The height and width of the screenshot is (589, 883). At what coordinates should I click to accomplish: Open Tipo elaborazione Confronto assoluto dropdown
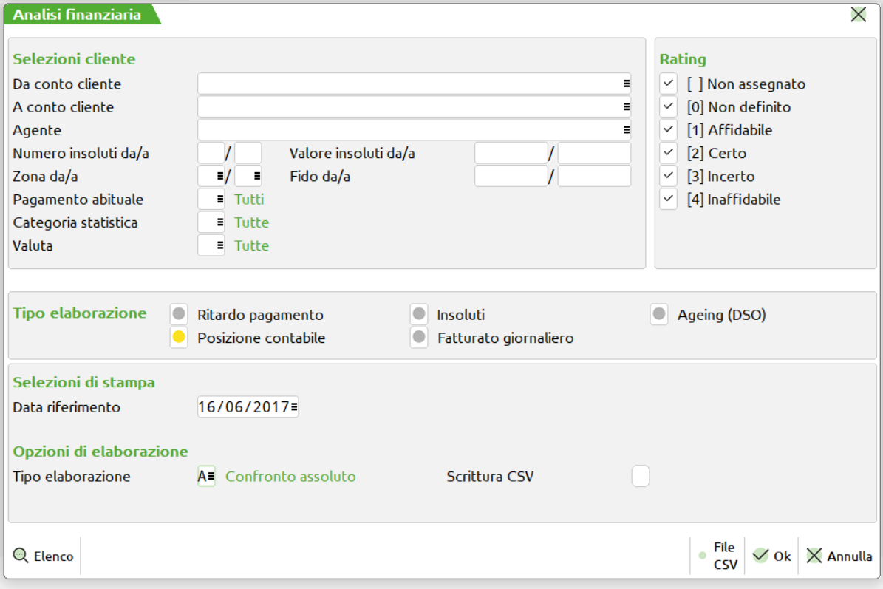(x=211, y=477)
